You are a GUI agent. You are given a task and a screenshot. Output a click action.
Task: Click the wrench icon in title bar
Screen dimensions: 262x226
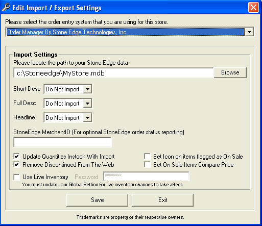point(6,8)
